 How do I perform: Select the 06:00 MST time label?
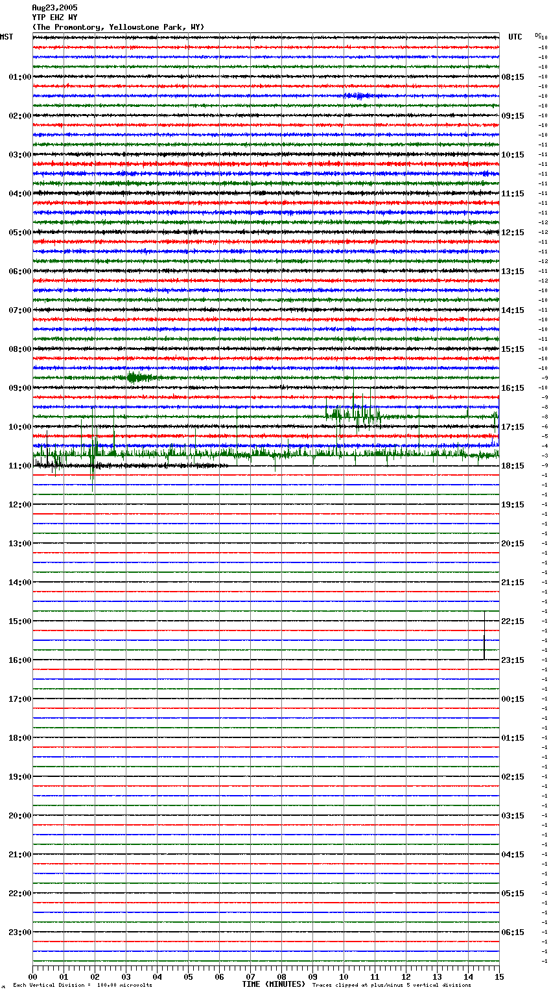[x=20, y=272]
